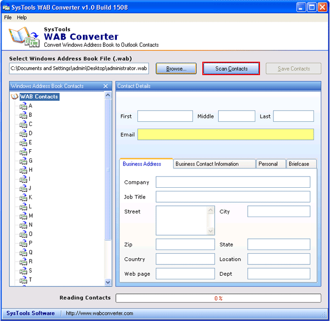Open the Help menu

(x=22, y=17)
